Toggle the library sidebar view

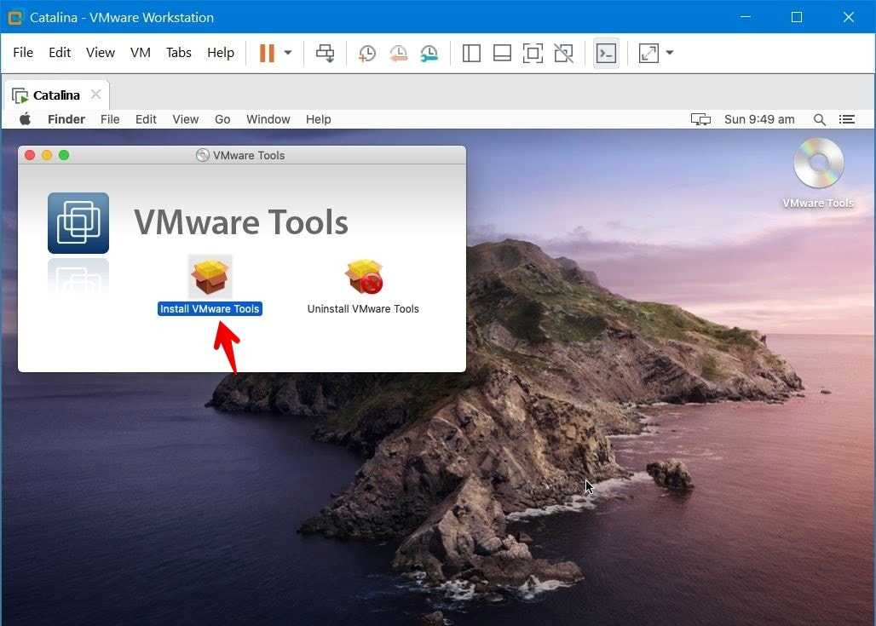471,53
